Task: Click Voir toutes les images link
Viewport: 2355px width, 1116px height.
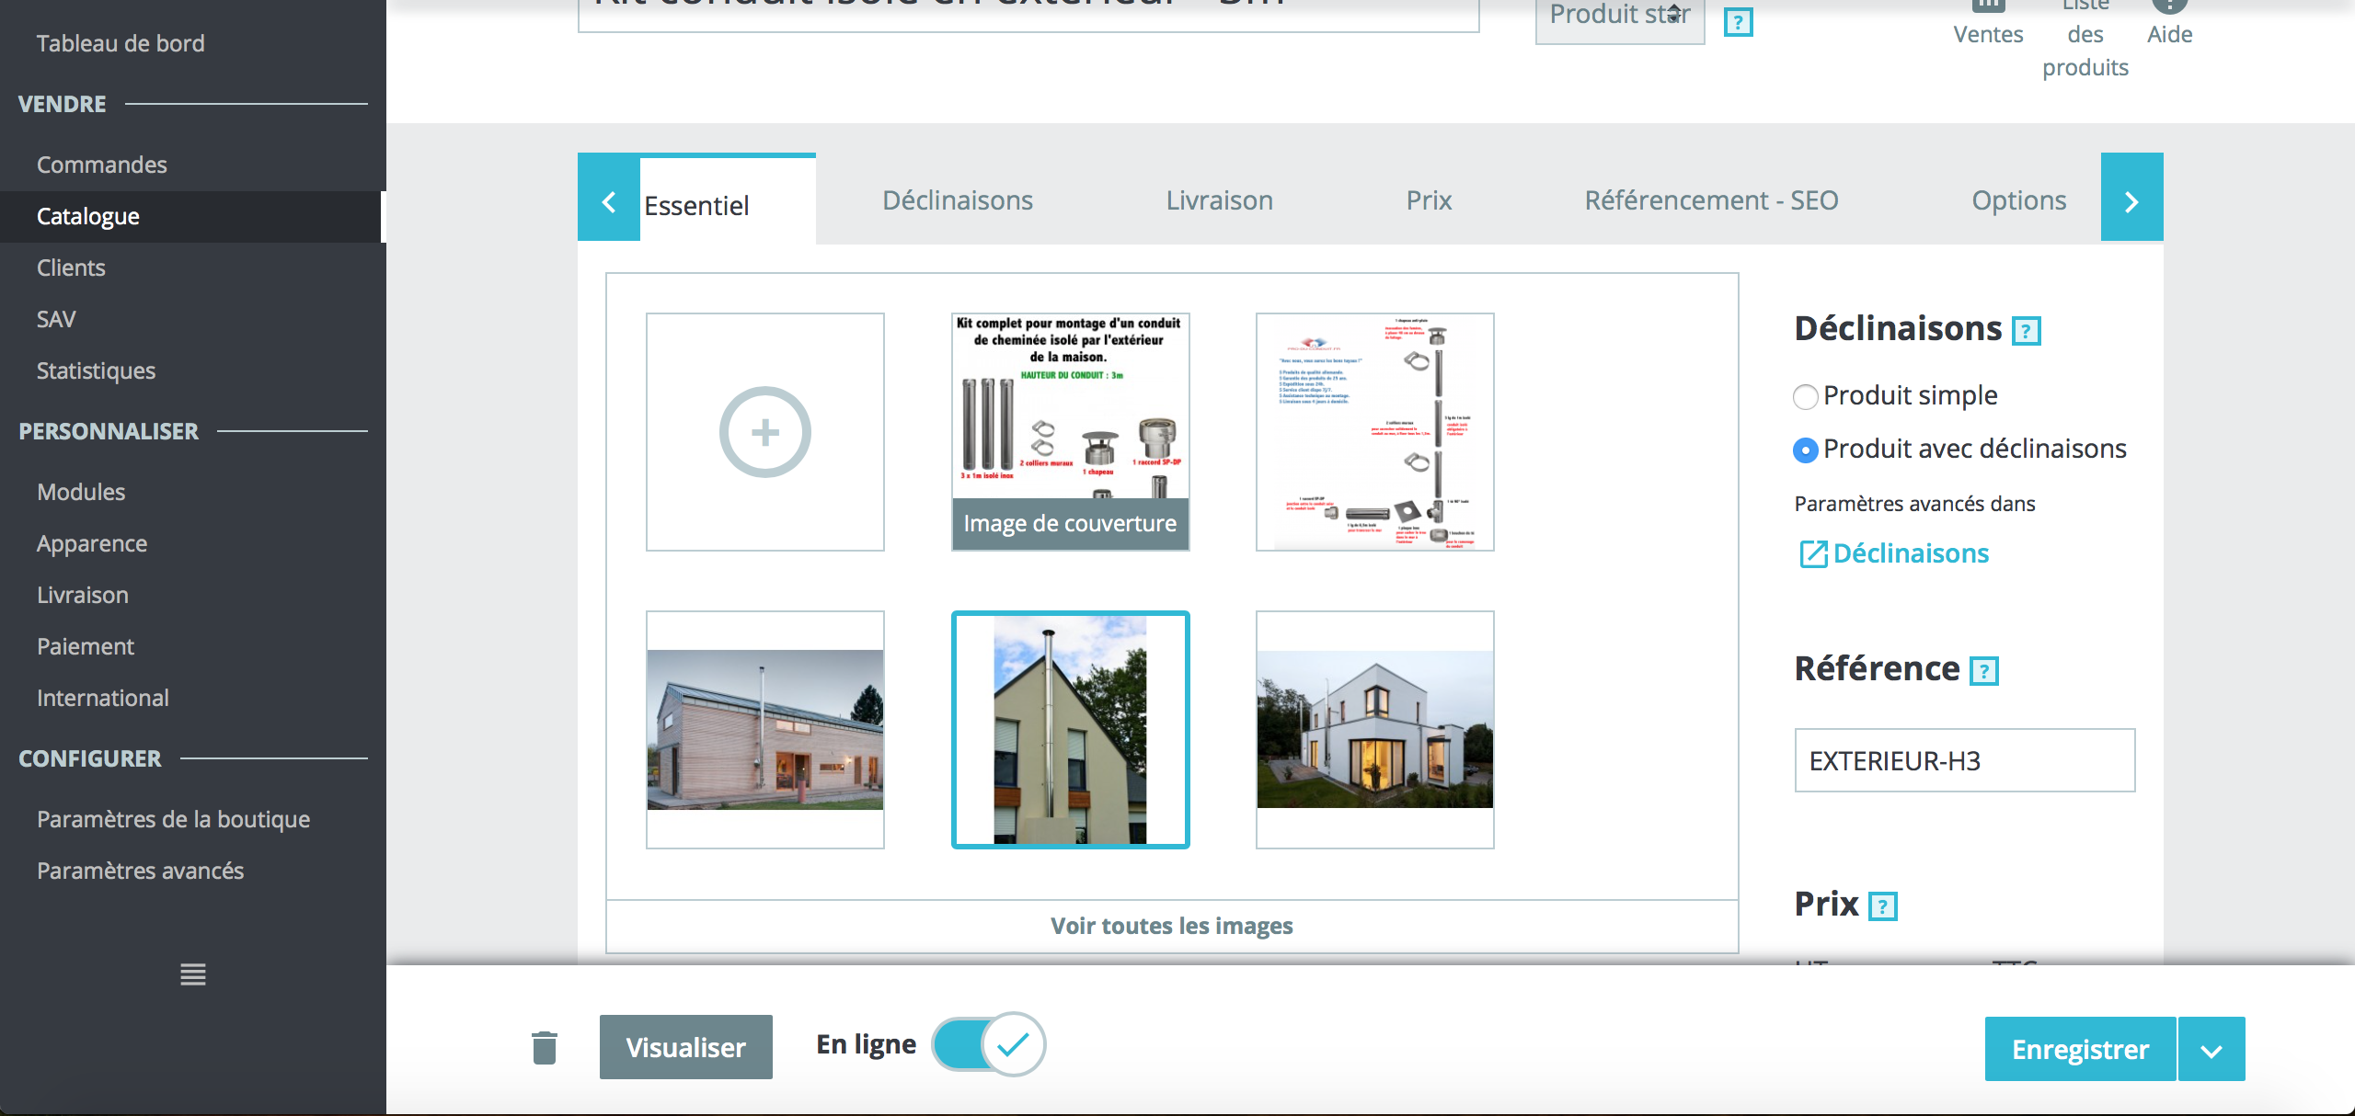Action: tap(1172, 926)
